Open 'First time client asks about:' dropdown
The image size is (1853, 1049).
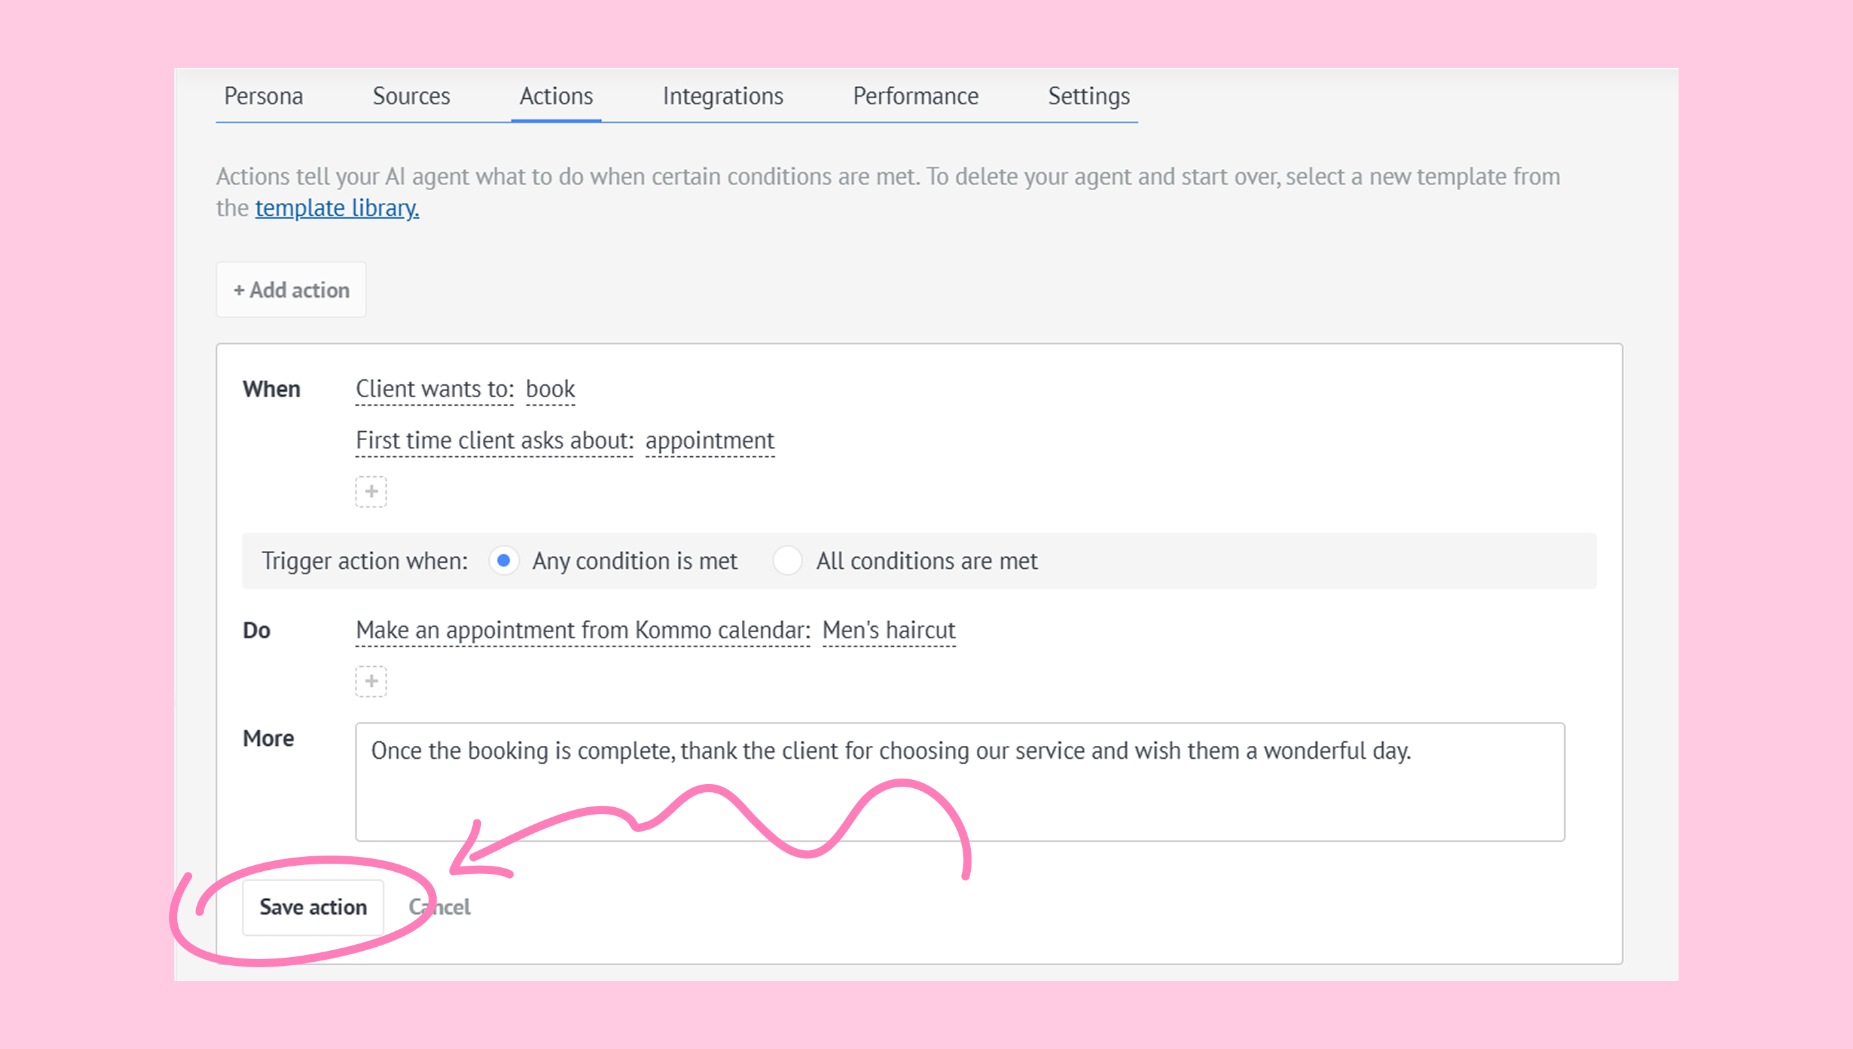(494, 441)
